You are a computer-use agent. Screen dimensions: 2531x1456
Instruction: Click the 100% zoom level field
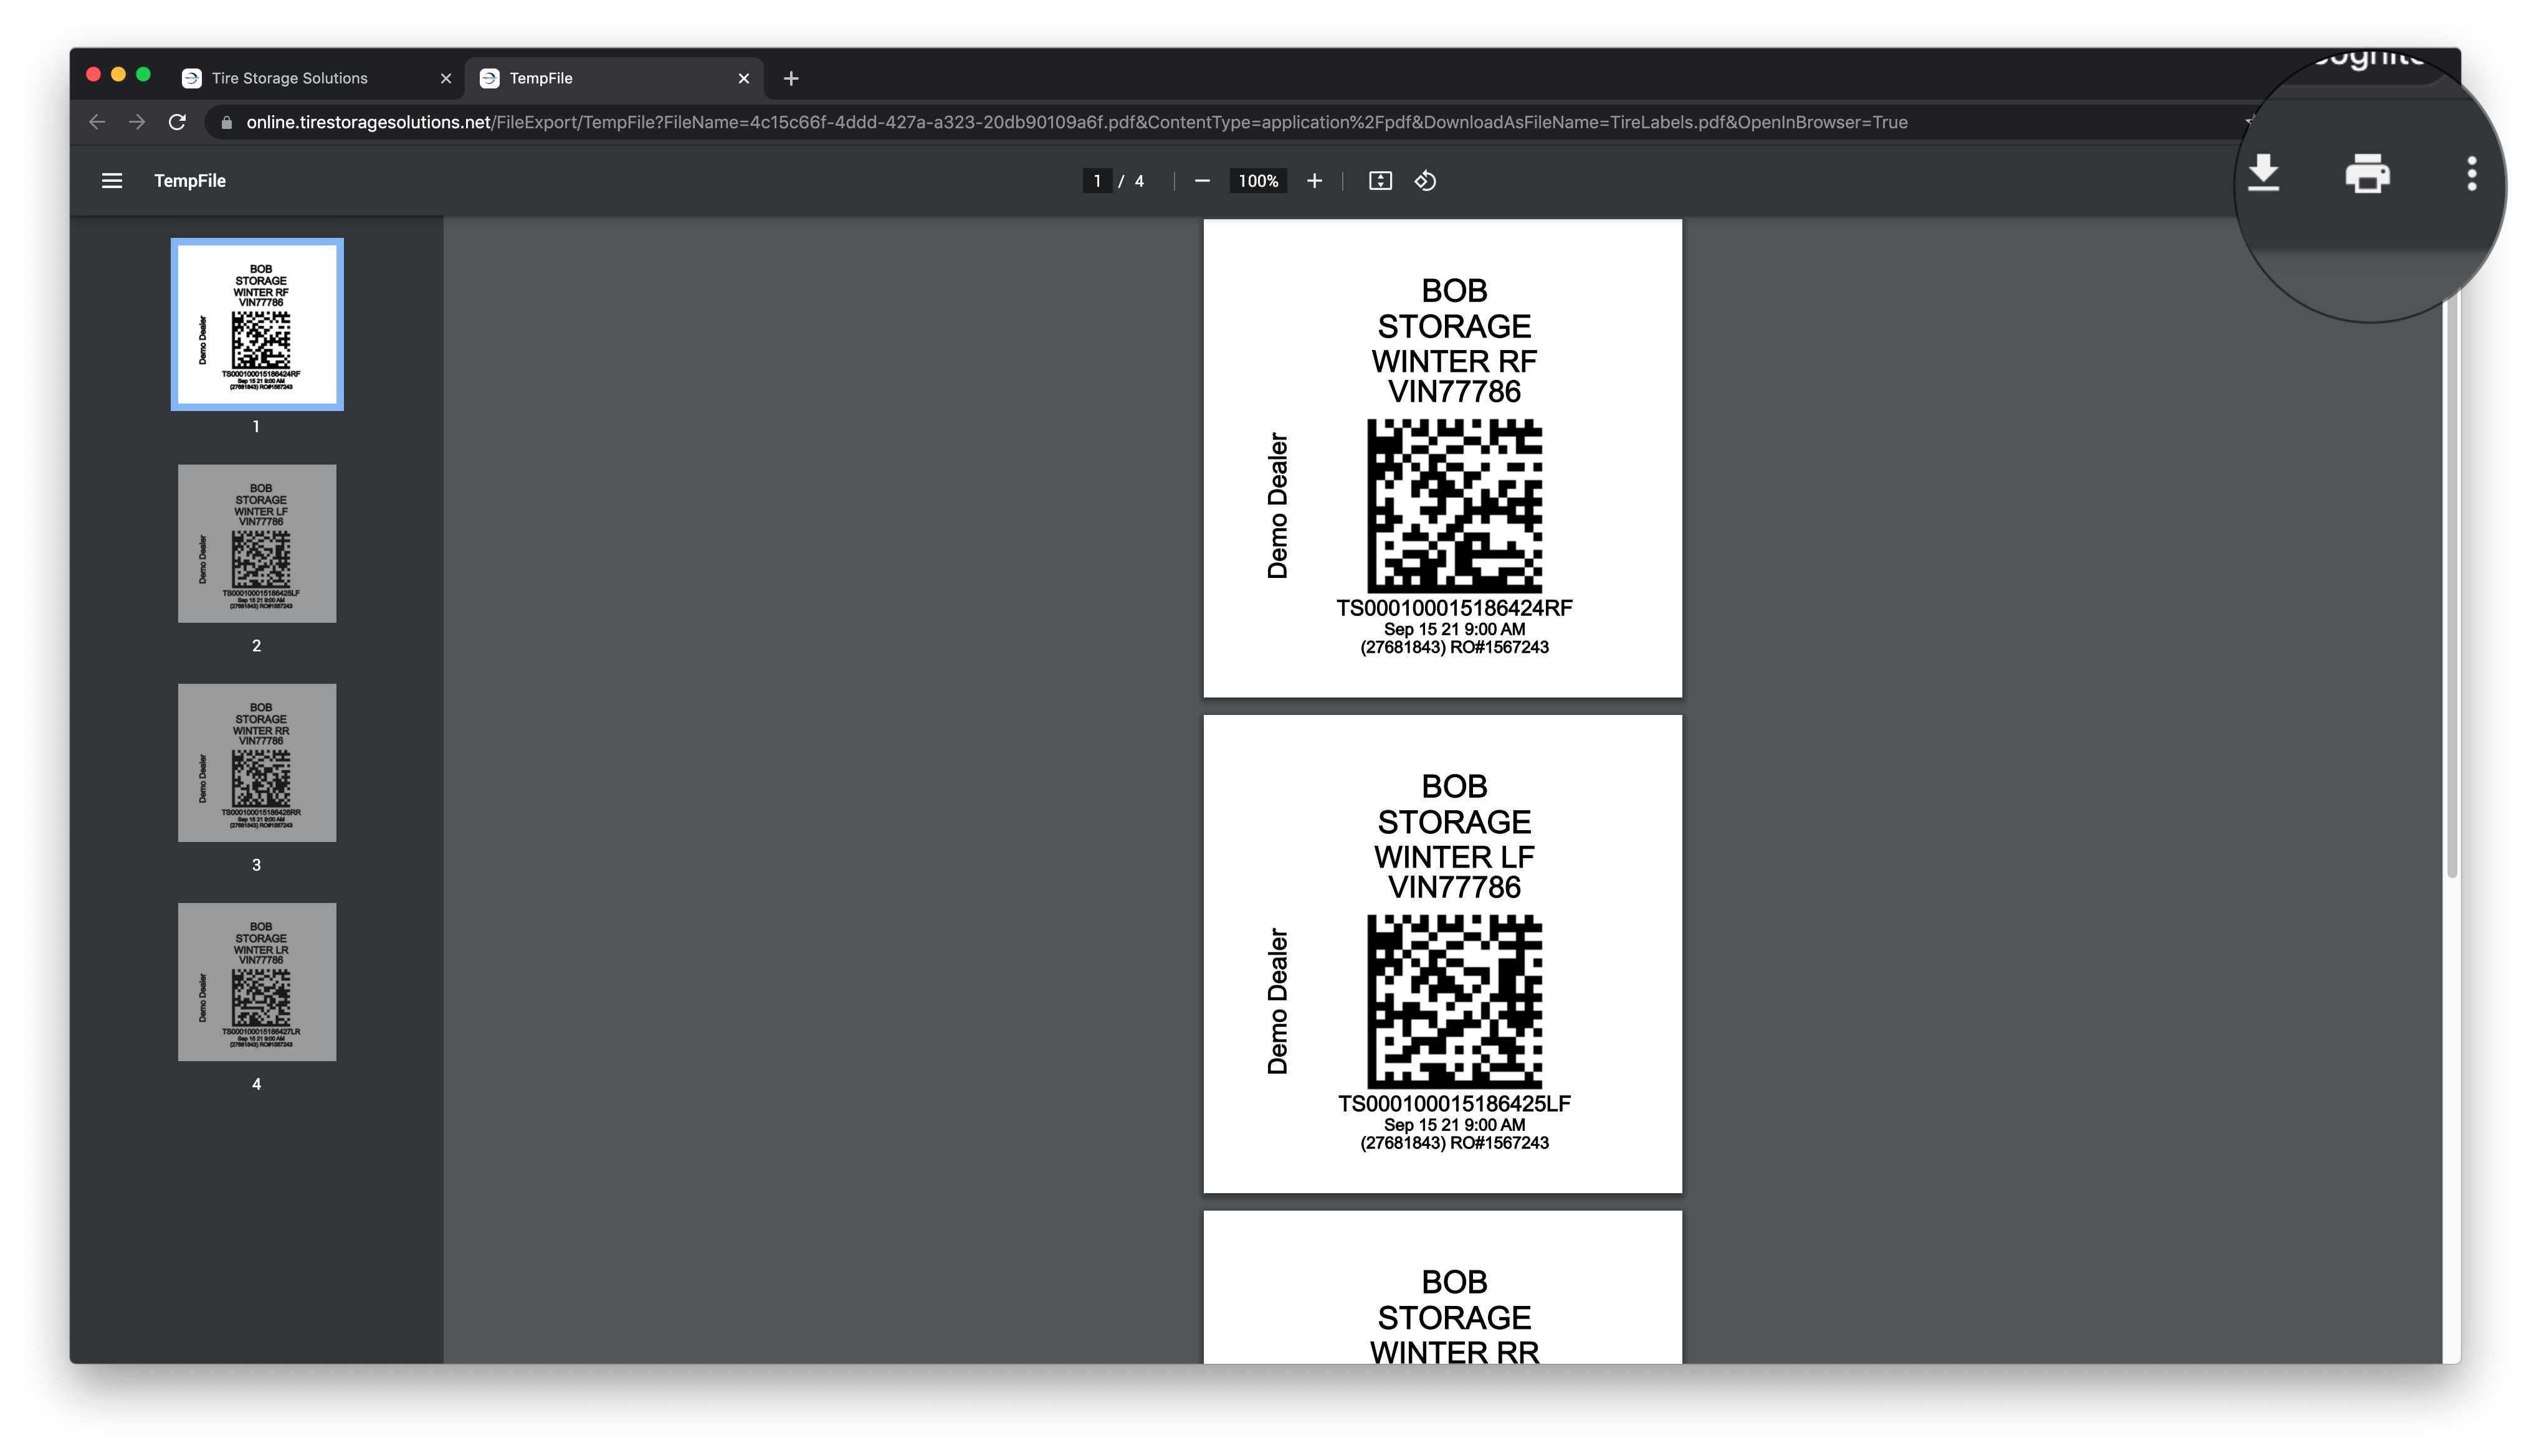1257,181
